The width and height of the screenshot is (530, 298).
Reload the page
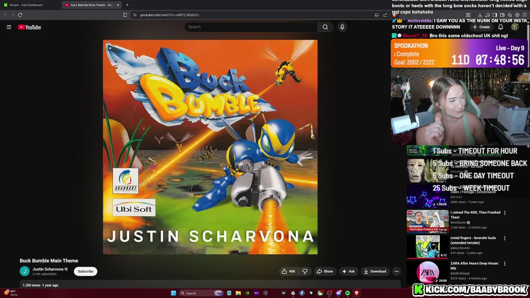pyautogui.click(x=20, y=15)
